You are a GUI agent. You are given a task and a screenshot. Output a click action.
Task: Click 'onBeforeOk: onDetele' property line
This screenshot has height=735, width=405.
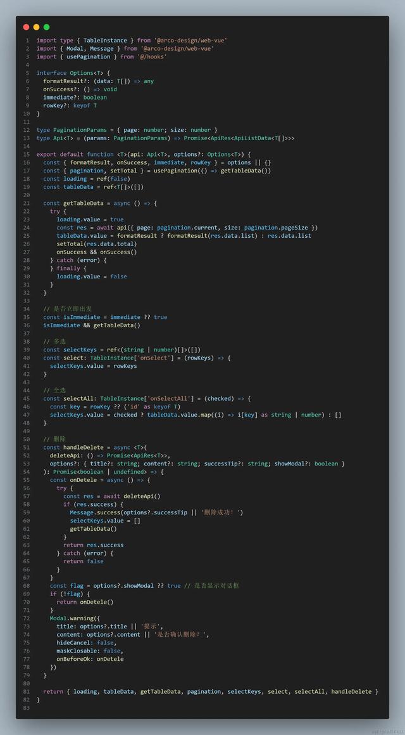click(x=90, y=659)
